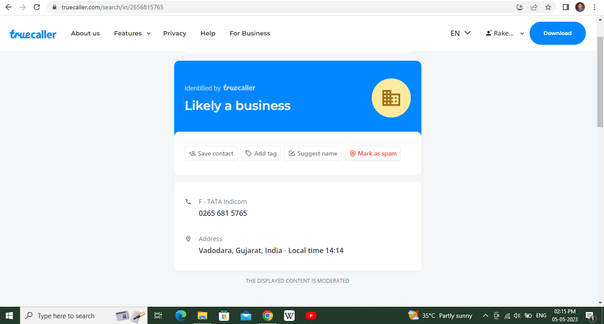Go to For Business page
Image resolution: width=604 pixels, height=324 pixels.
[x=250, y=33]
